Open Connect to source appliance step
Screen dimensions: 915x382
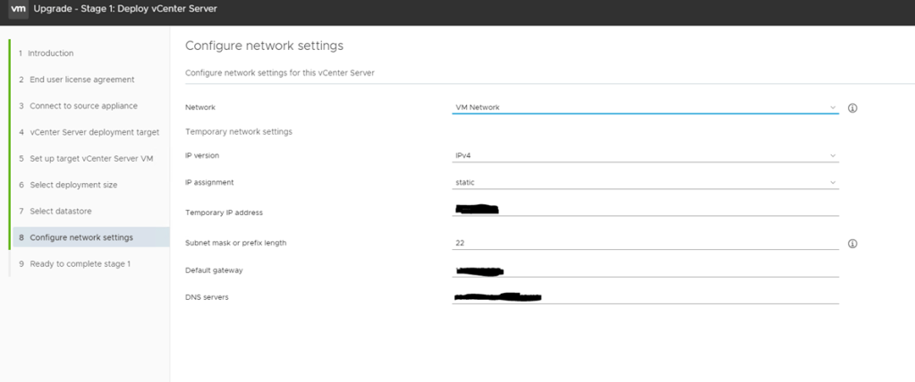(83, 105)
